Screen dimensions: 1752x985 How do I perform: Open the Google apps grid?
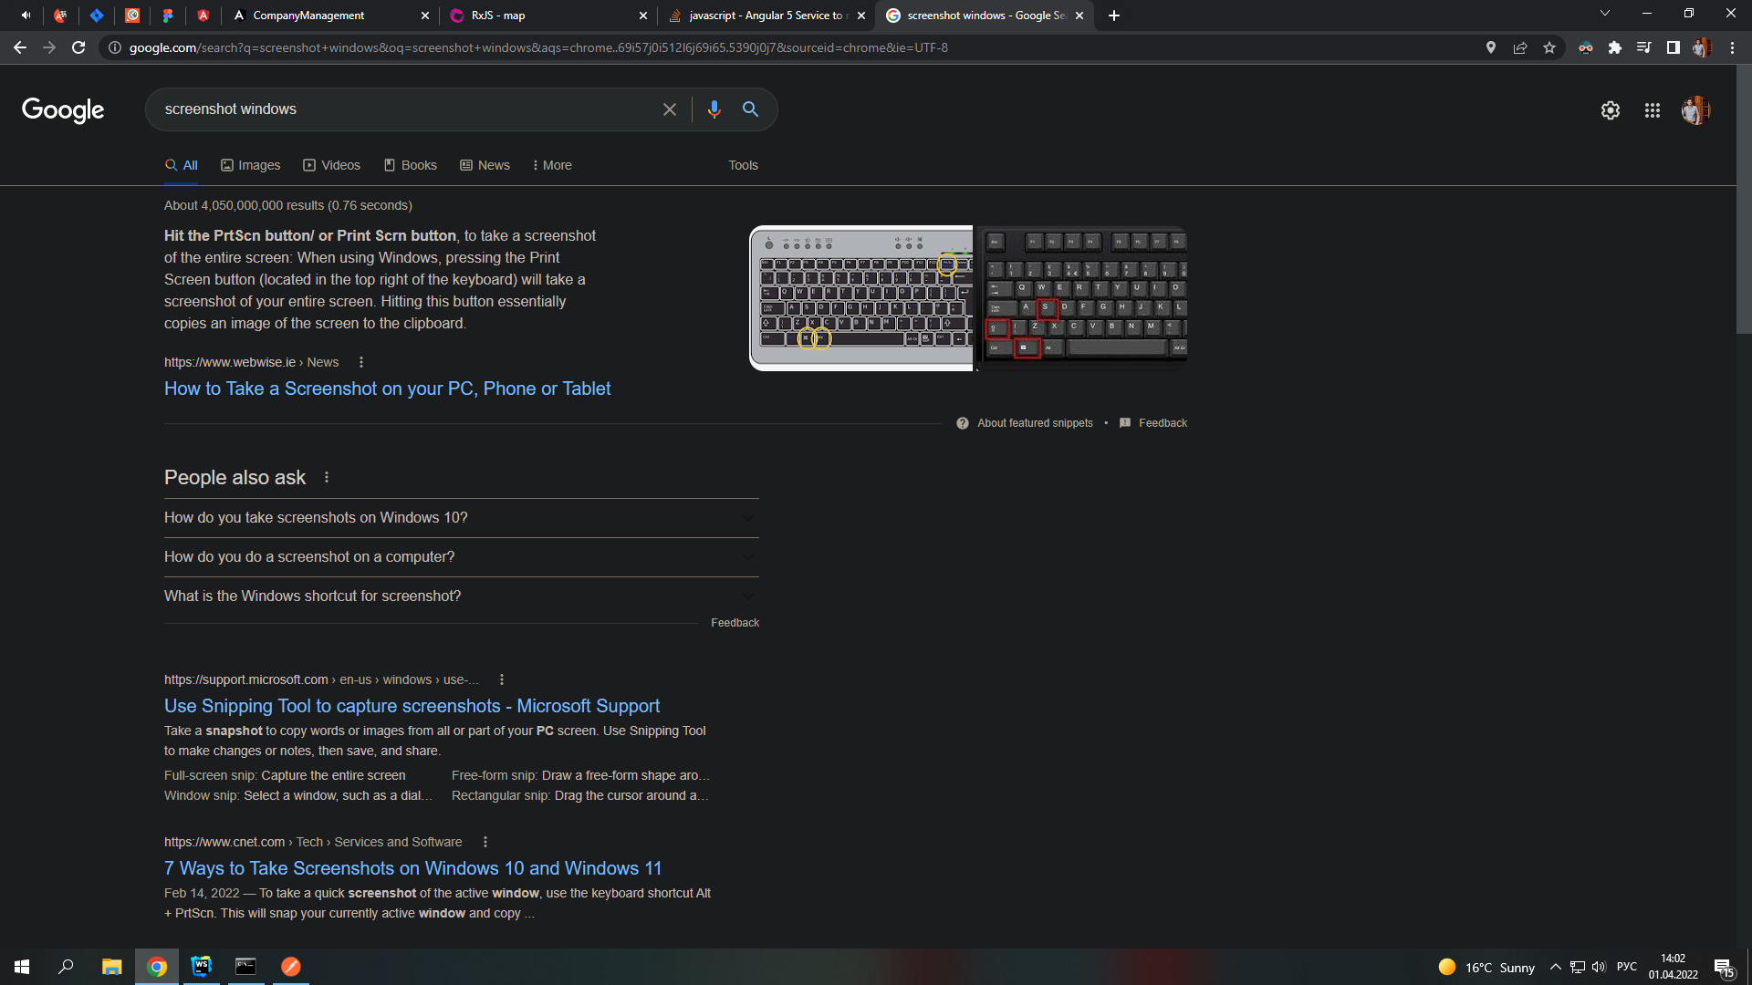point(1653,110)
